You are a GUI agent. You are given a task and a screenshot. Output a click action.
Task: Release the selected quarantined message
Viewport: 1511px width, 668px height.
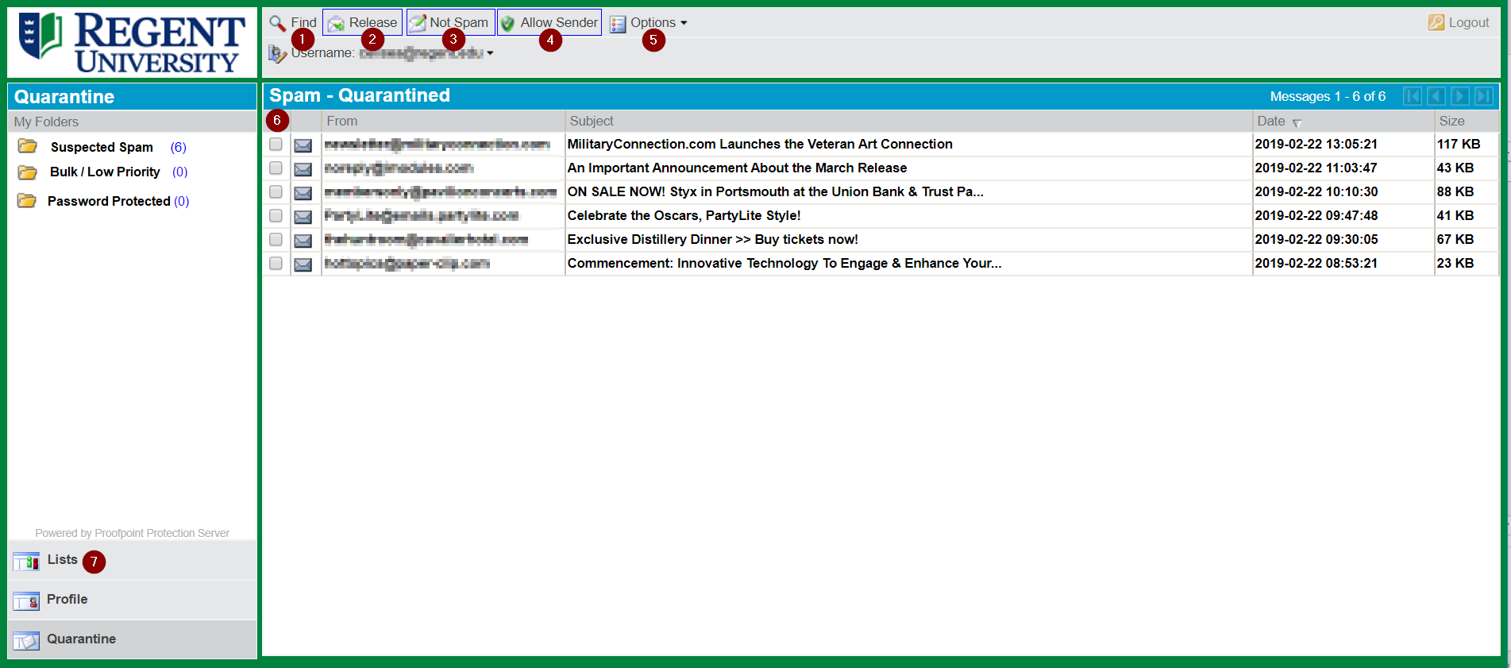point(363,22)
